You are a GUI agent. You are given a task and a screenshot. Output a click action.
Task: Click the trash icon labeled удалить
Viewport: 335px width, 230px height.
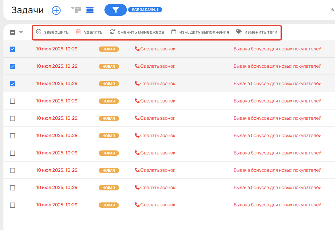coord(78,32)
